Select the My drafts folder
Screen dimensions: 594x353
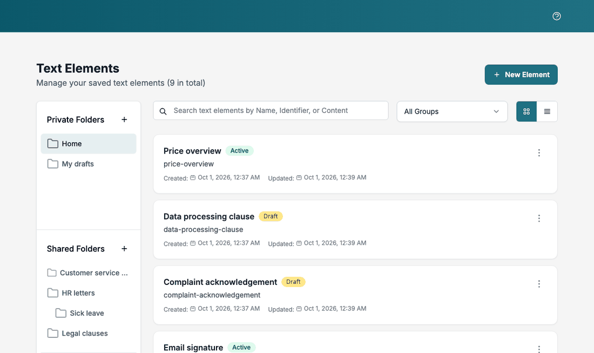[x=89, y=164]
